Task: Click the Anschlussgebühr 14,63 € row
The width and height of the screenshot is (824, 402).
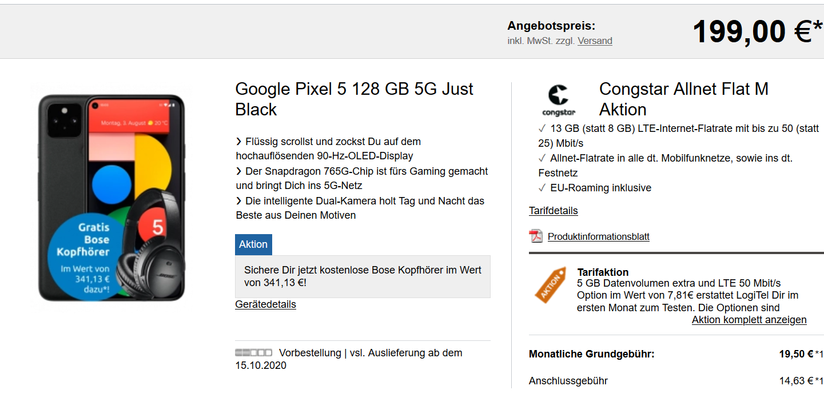Action: click(676, 381)
